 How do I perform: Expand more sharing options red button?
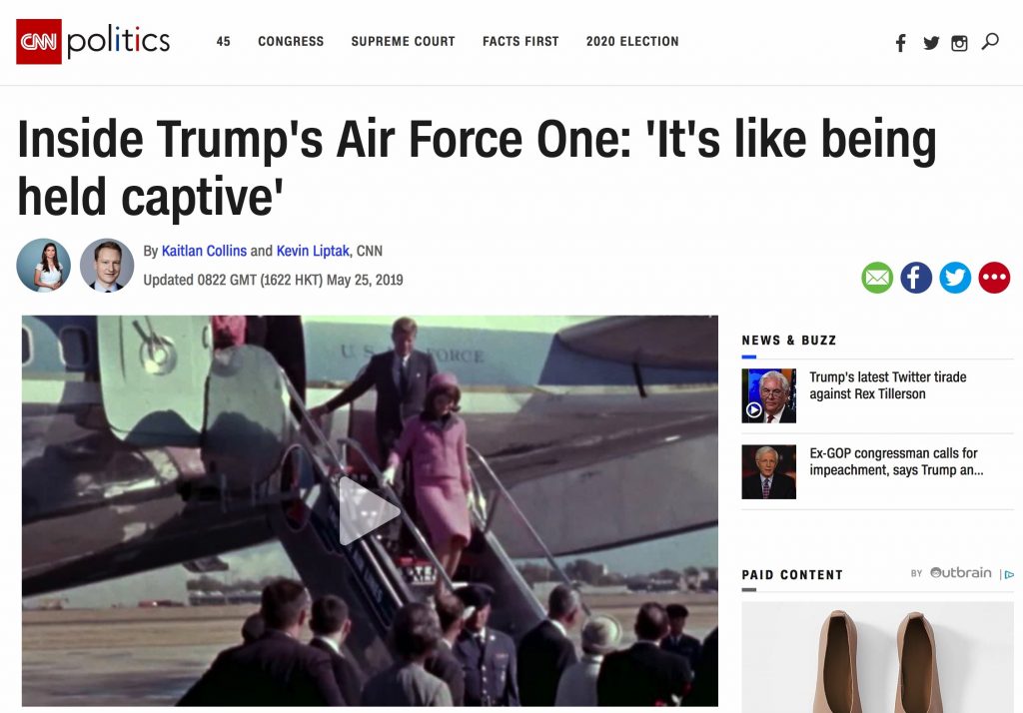[994, 278]
